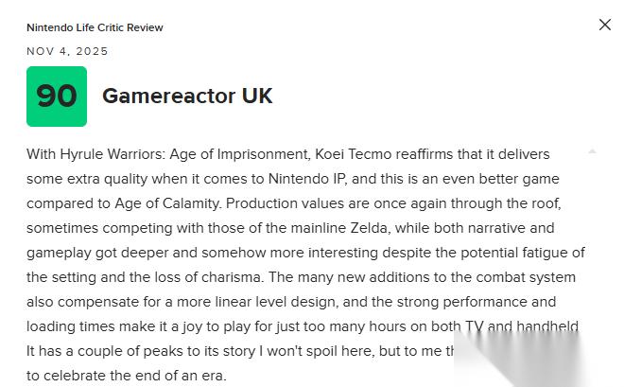This screenshot has width=624, height=387.
Task: Open the Gamereactor UK publication heading
Action: click(187, 97)
